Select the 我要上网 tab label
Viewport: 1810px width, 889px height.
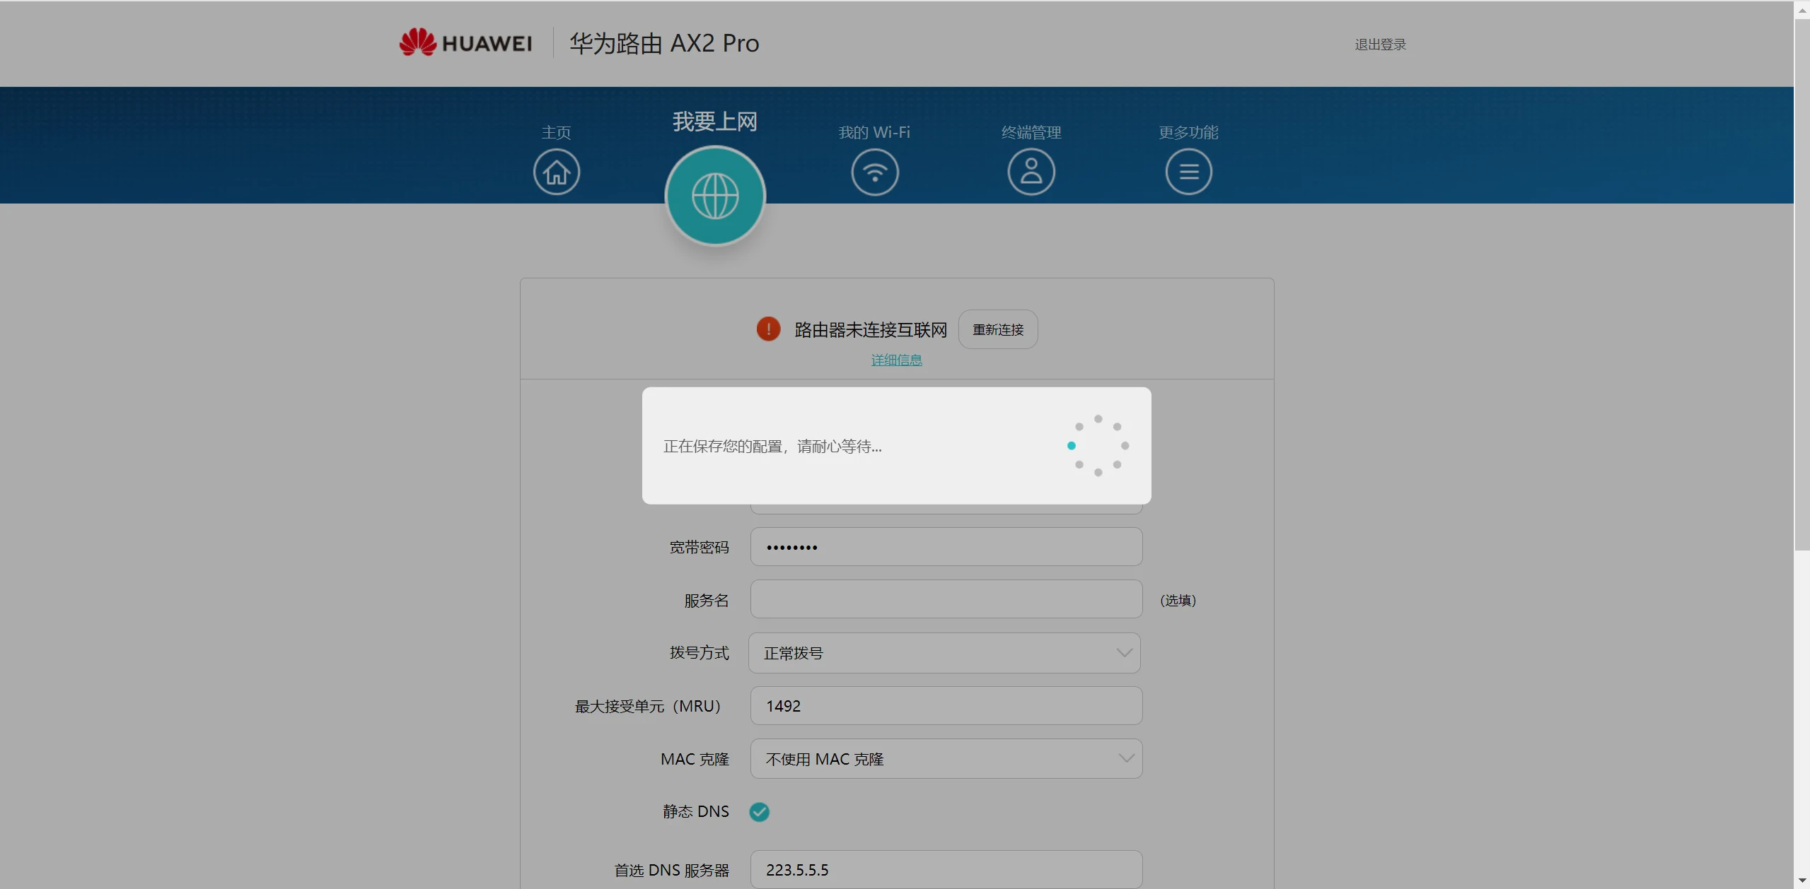pyautogui.click(x=715, y=122)
